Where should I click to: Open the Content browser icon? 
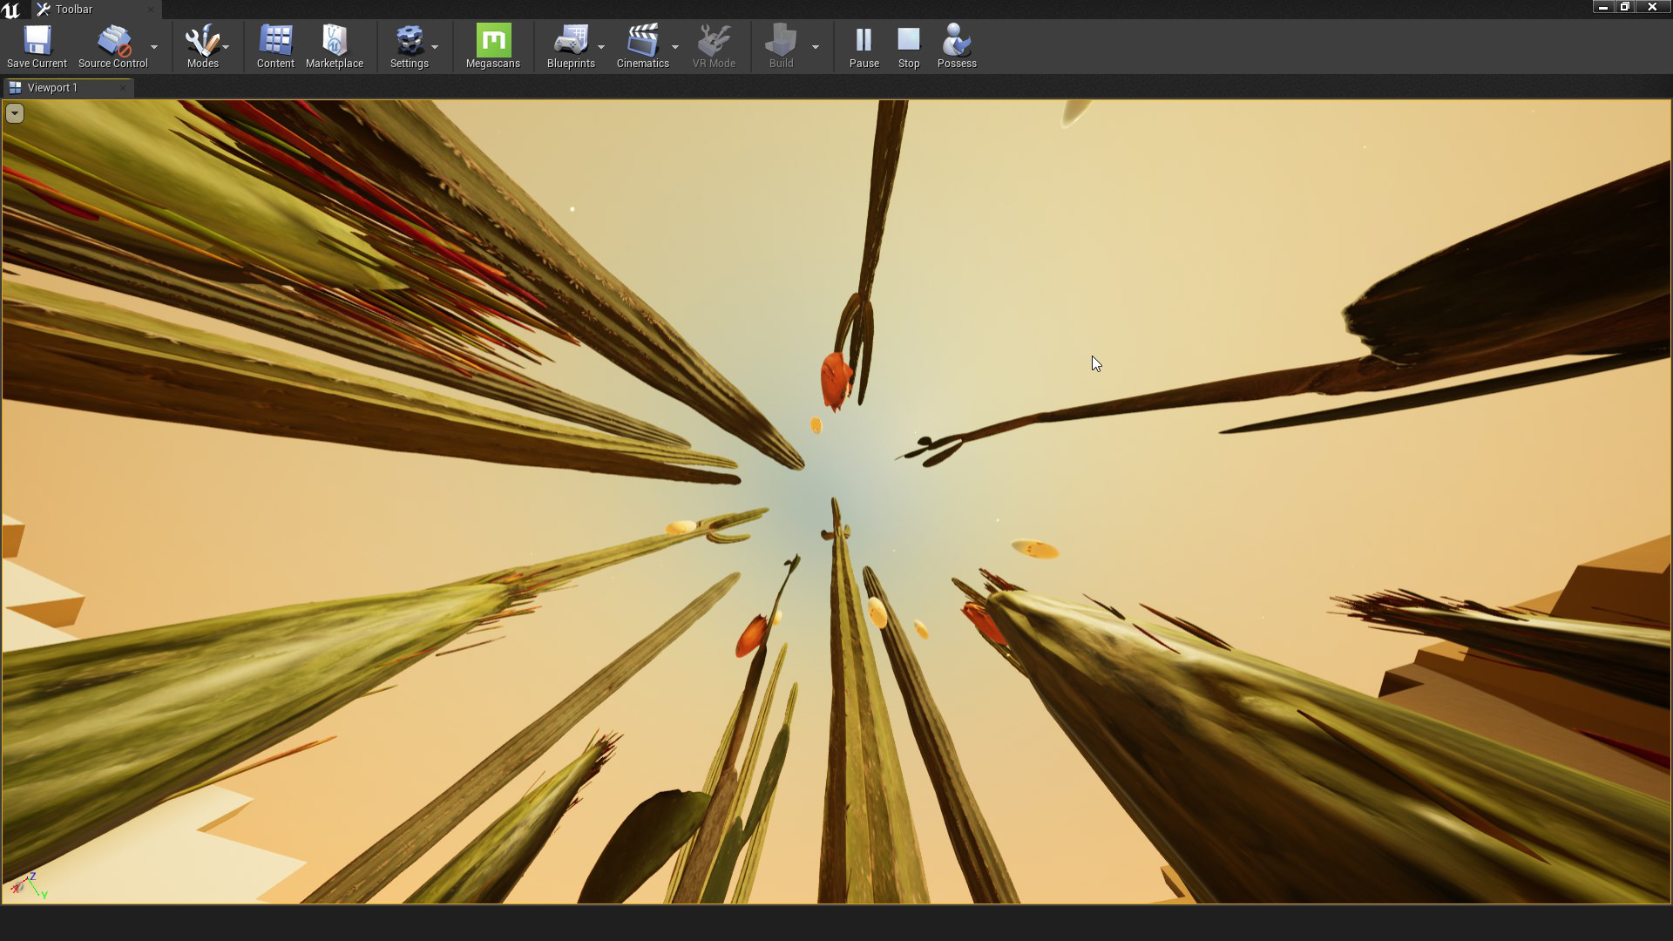tap(275, 41)
